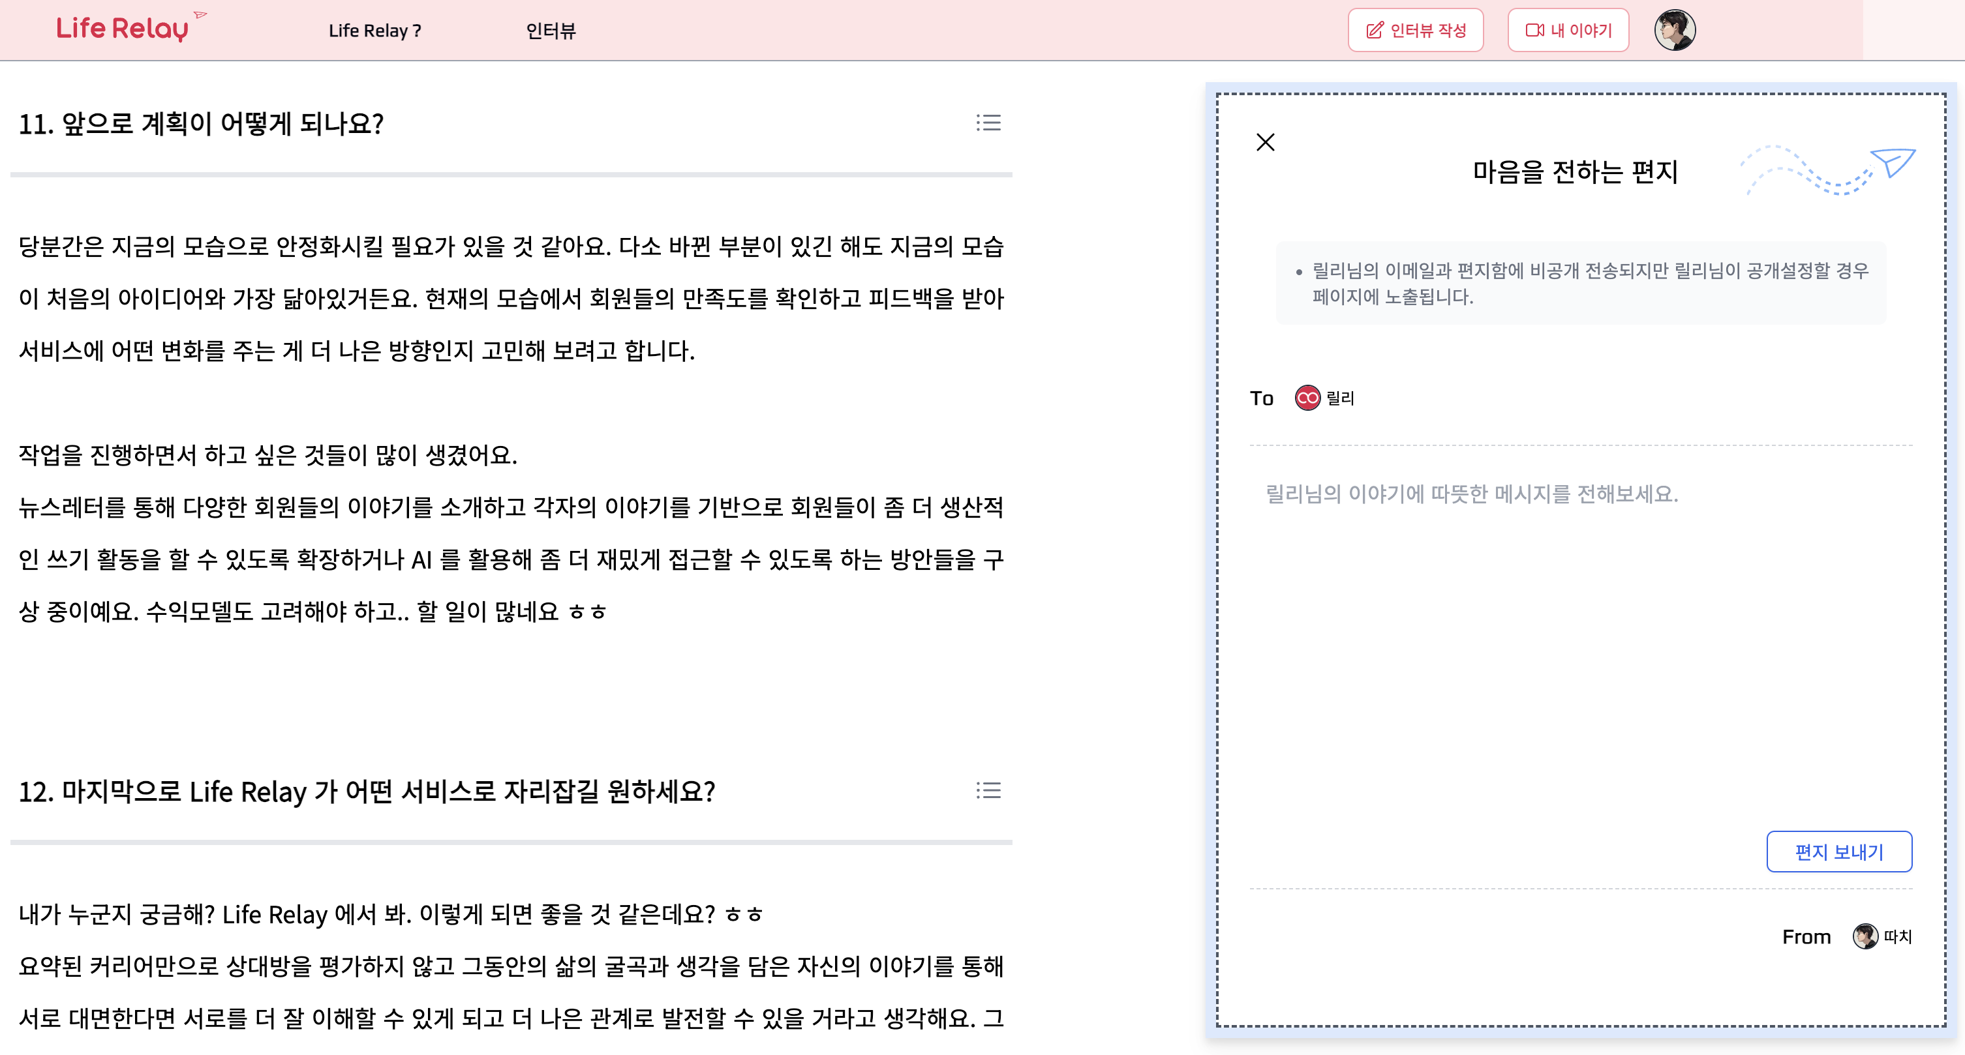Open the user profile avatar in header
Screen dimensions: 1965x1055
pos(1675,31)
